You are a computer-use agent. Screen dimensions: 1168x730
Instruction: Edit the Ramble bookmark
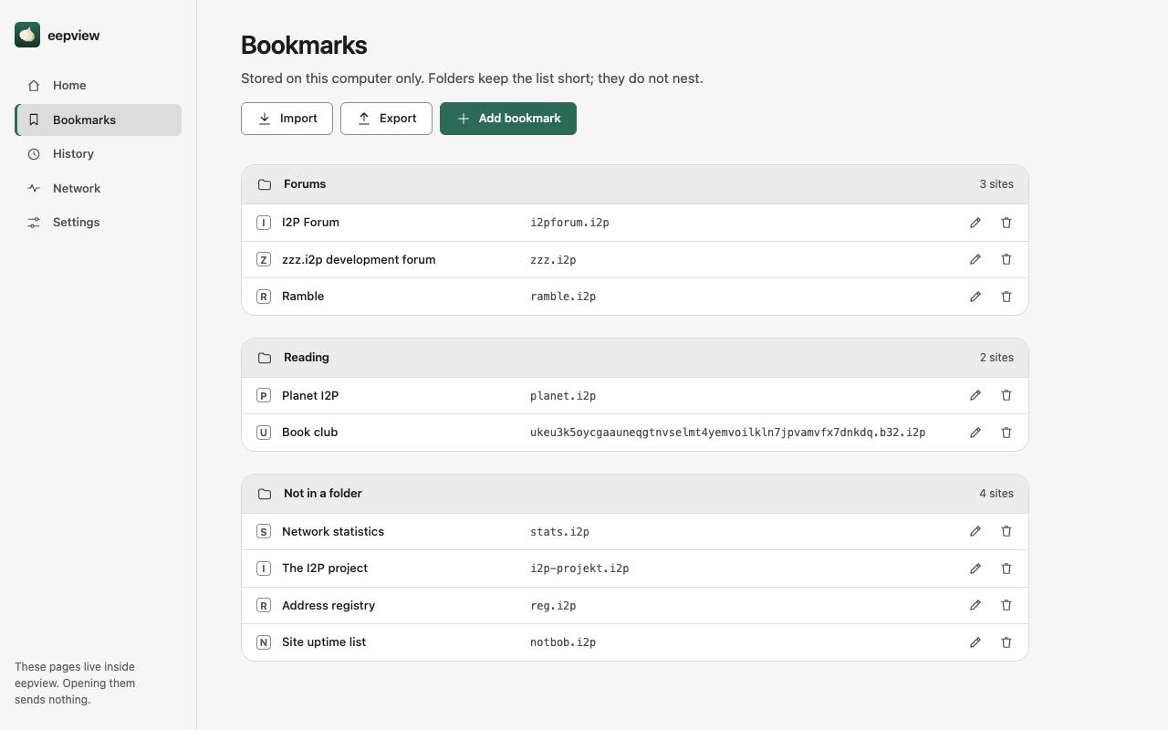coord(975,297)
